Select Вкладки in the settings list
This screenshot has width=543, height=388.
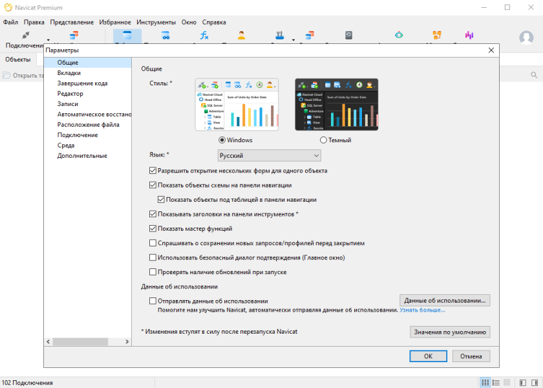[88, 72]
